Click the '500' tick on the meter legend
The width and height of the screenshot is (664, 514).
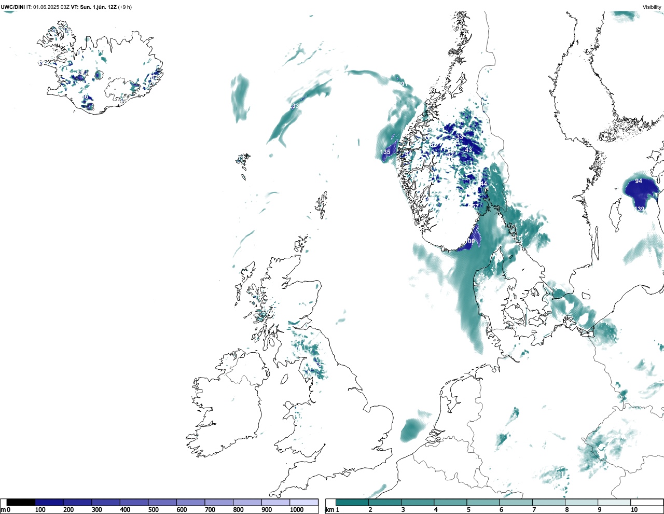[154, 510]
